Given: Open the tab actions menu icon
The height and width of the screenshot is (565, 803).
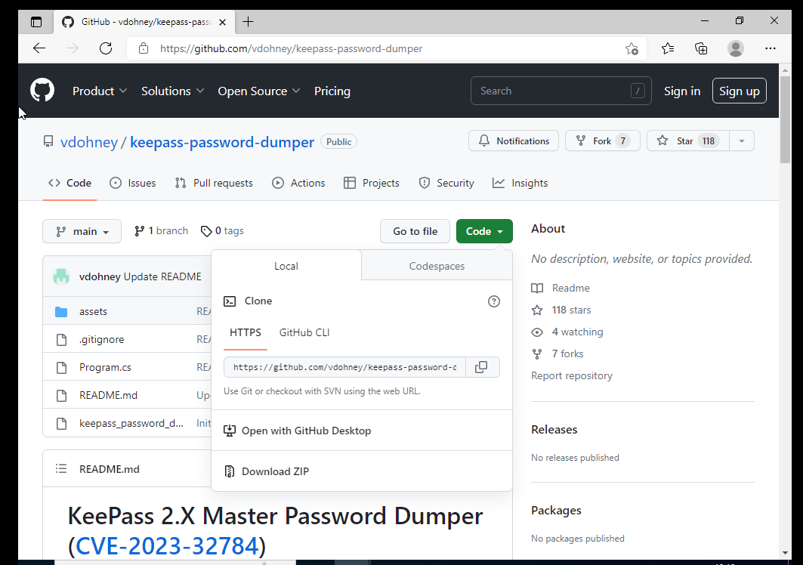Looking at the screenshot, I should (x=36, y=22).
